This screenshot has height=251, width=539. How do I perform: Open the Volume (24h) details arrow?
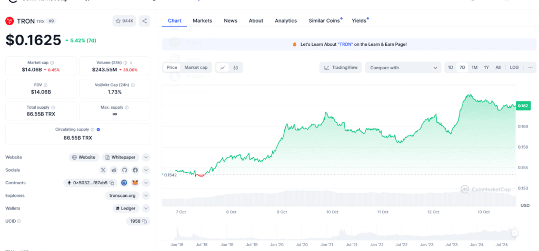click(131, 63)
